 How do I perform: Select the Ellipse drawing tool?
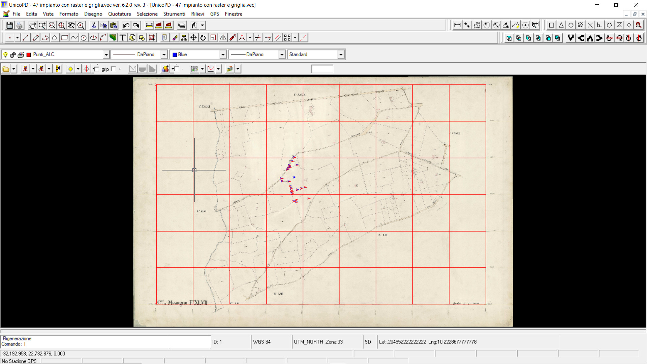click(93, 38)
